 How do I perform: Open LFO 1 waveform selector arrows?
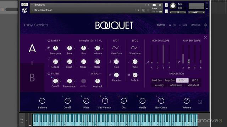tap(121, 48)
